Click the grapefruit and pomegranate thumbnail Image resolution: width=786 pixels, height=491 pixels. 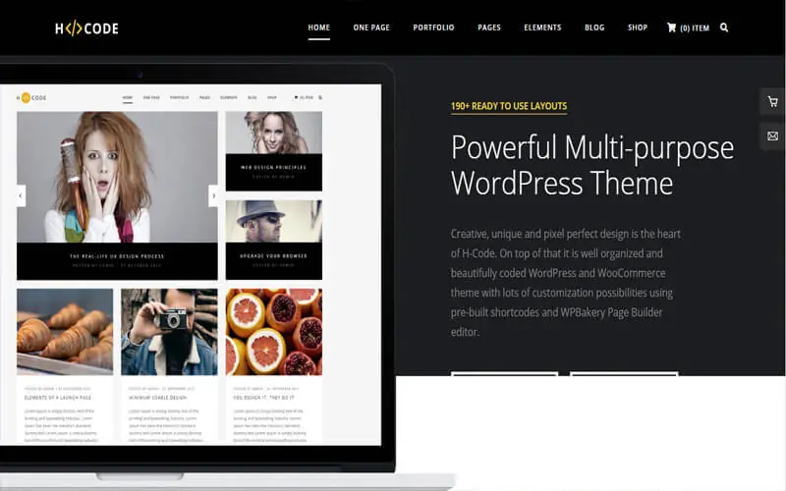[274, 332]
